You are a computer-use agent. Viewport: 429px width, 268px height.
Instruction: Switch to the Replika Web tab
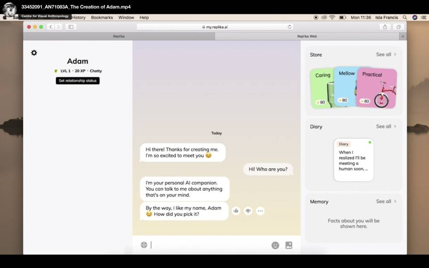coord(307,37)
